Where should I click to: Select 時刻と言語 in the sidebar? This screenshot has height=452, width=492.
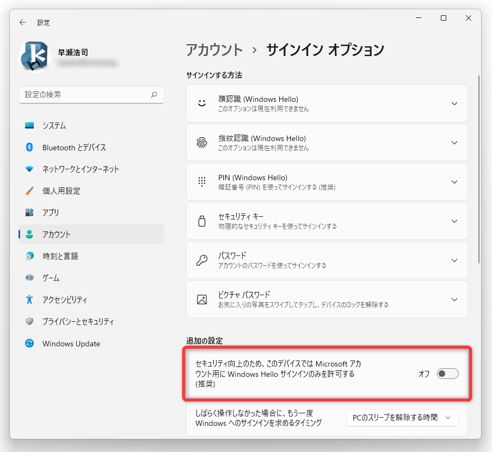pyautogui.click(x=91, y=256)
